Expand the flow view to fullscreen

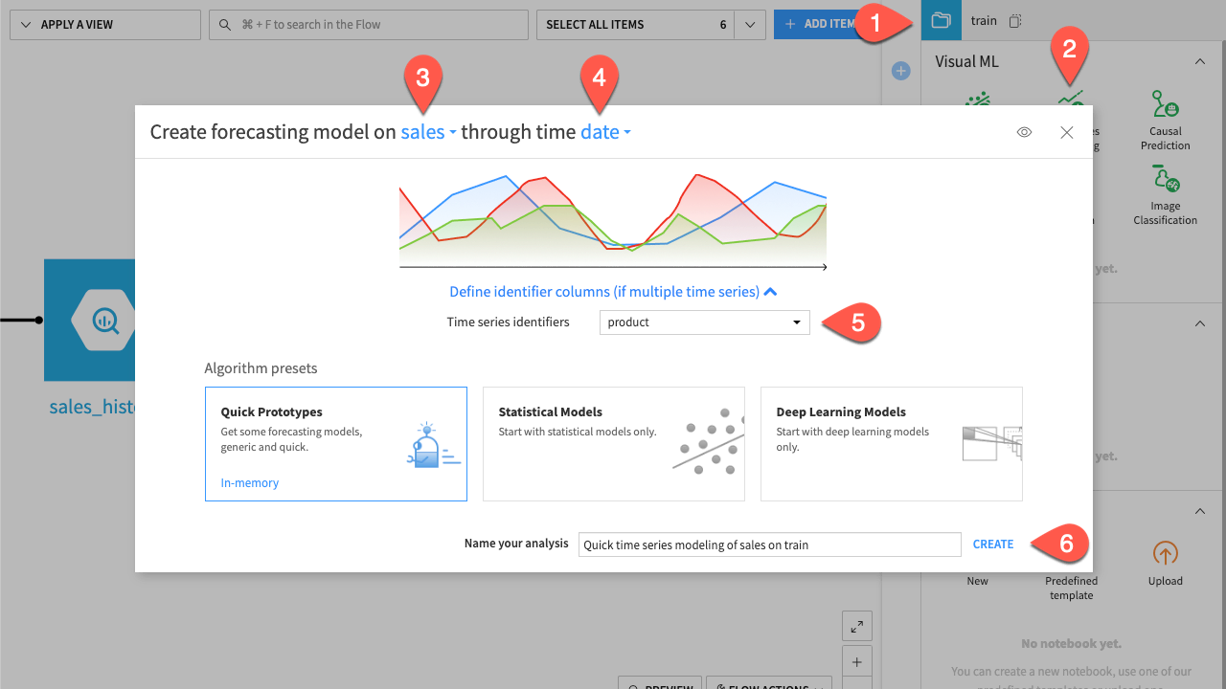(x=856, y=625)
